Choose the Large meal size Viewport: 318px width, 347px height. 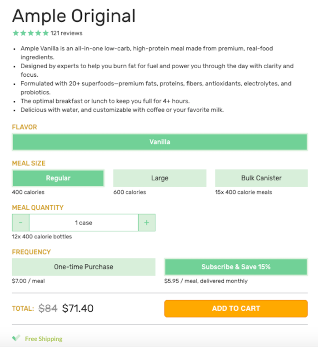[x=159, y=178]
